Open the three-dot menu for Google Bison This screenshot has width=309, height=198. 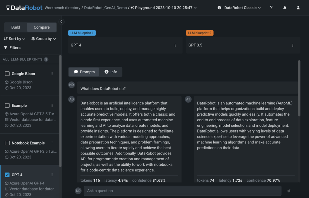(52, 74)
